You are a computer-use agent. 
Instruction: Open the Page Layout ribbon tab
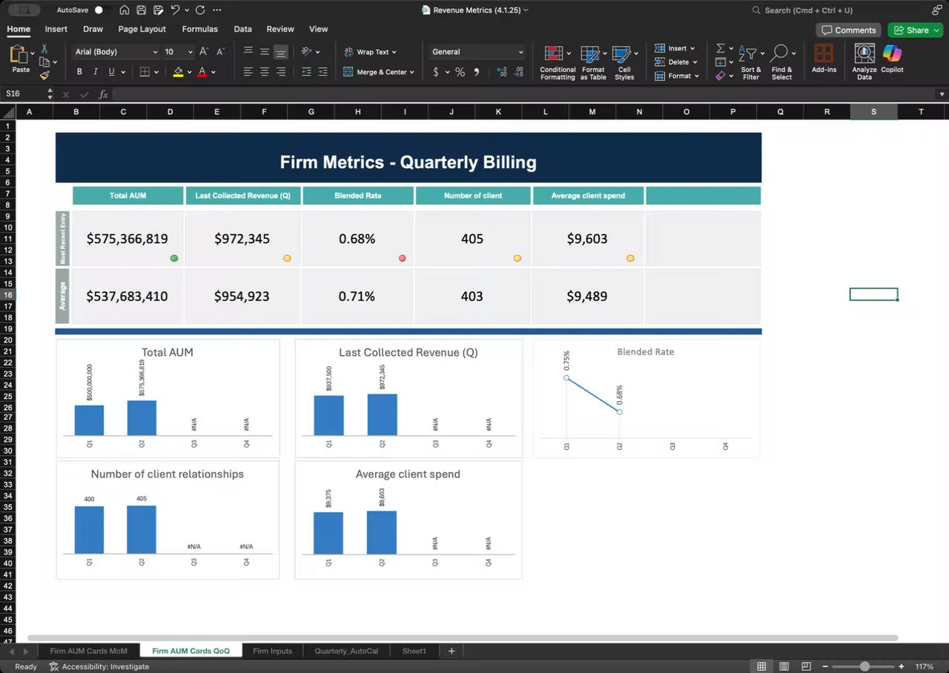tap(142, 29)
